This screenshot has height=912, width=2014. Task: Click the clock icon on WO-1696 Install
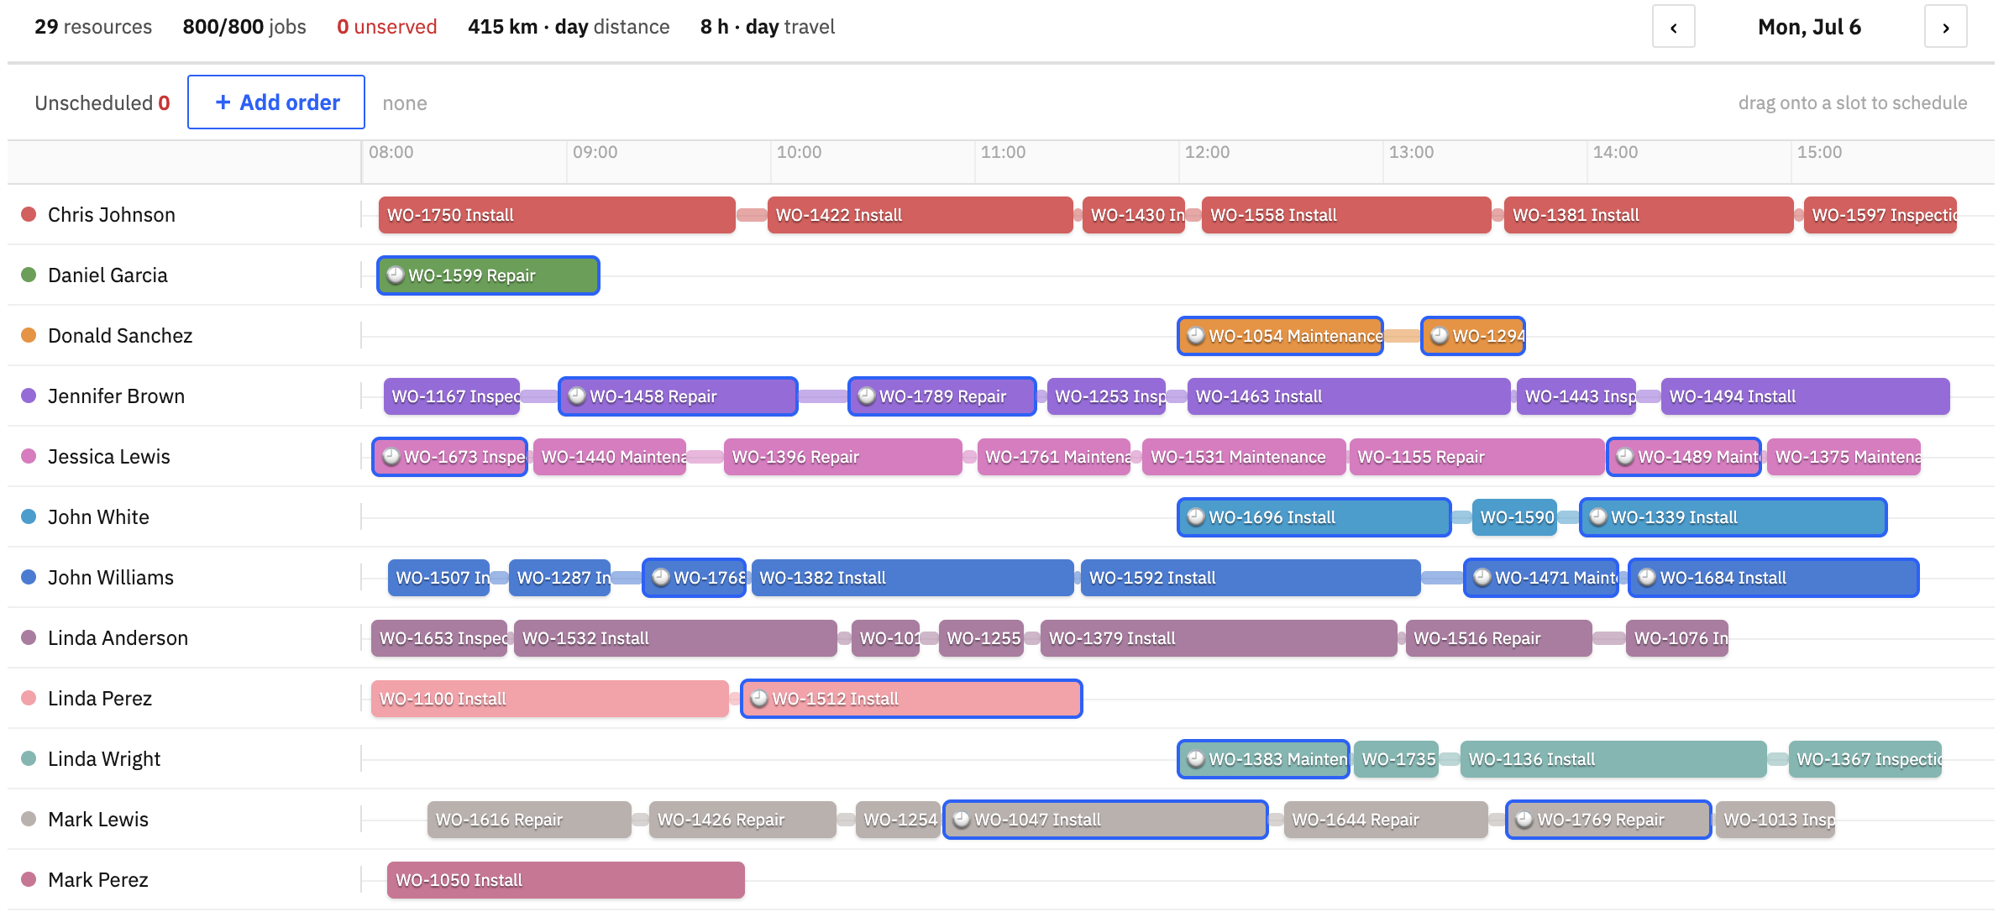click(x=1196, y=516)
